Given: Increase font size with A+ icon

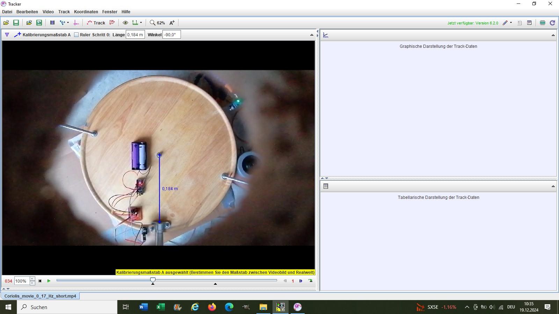Looking at the screenshot, I should (x=172, y=23).
